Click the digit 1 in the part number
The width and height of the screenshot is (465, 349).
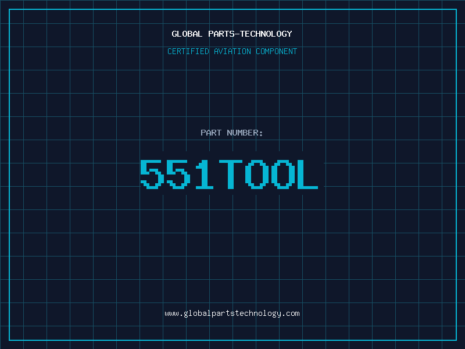[x=203, y=174]
